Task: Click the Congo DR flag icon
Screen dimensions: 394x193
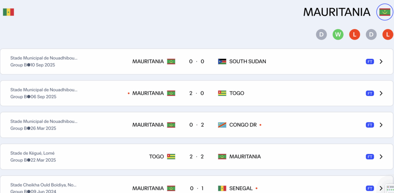Action: [222, 125]
